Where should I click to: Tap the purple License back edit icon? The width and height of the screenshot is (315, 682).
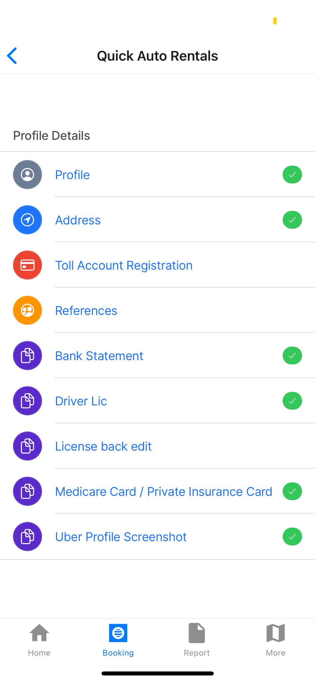27,446
